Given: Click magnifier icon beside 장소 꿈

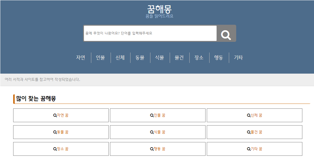Looking at the screenshot, I should [x=55, y=149].
